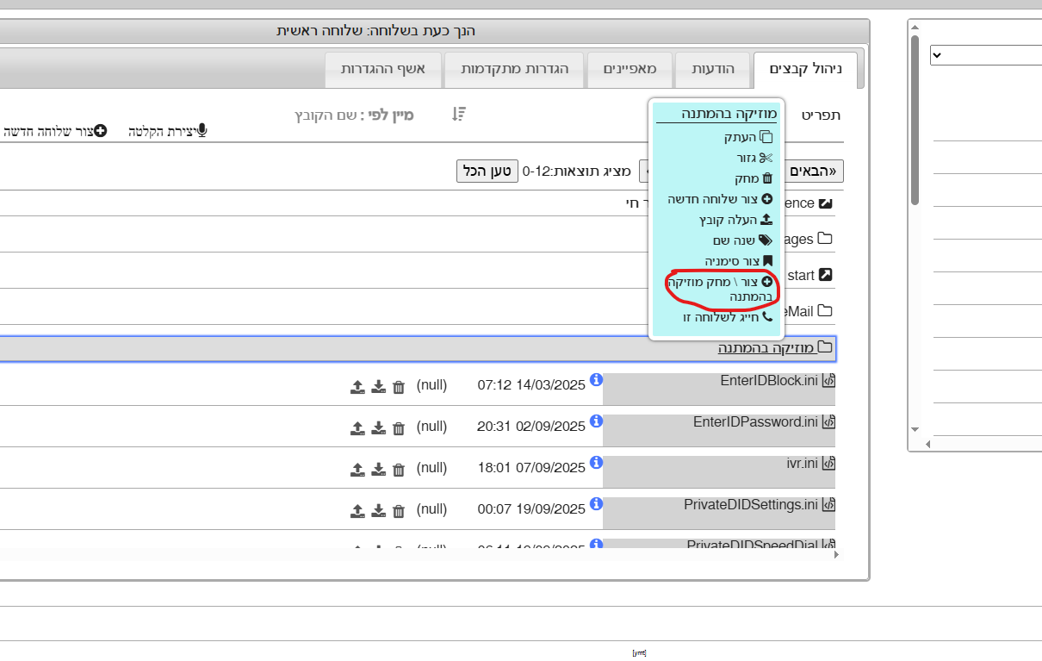Download the EnterIDPassword.ini file
1042x661 pixels.
coord(378,428)
